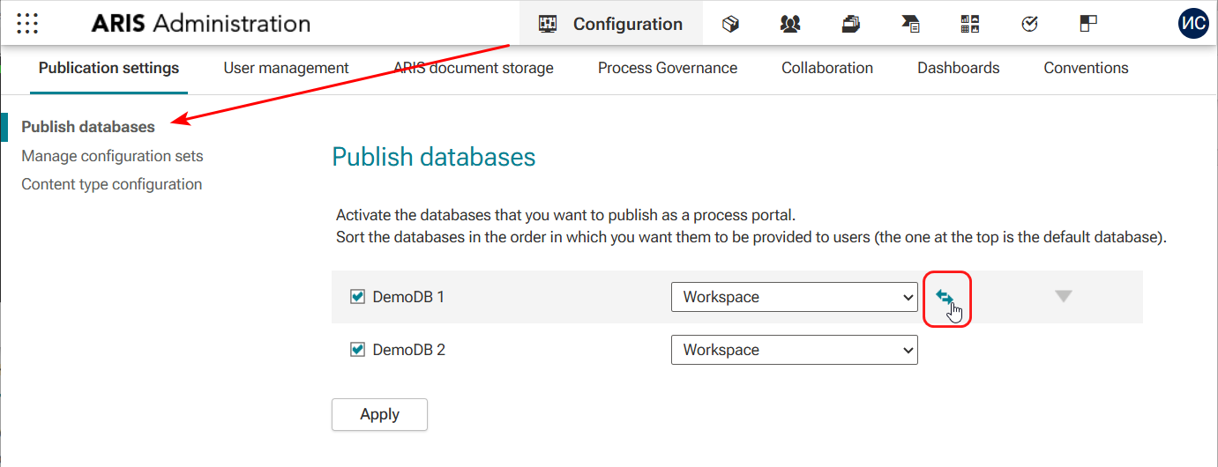
Task: Move DemoDB 1 down with triangle arrow
Action: click(x=1064, y=297)
